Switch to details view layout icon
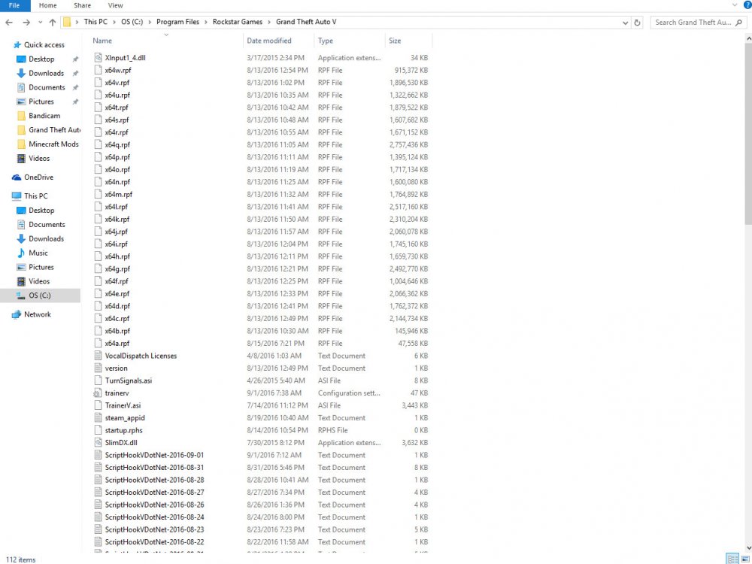 [732, 559]
